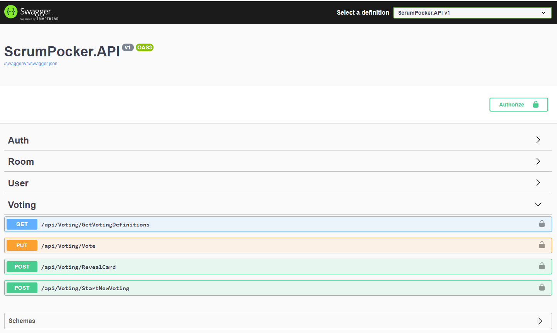Expand the Room section chevron
This screenshot has height=333, width=557.
[538, 161]
